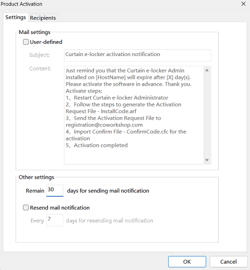This screenshot has width=250, height=270.
Task: Click the Remain days input field
Action: coord(55,191)
